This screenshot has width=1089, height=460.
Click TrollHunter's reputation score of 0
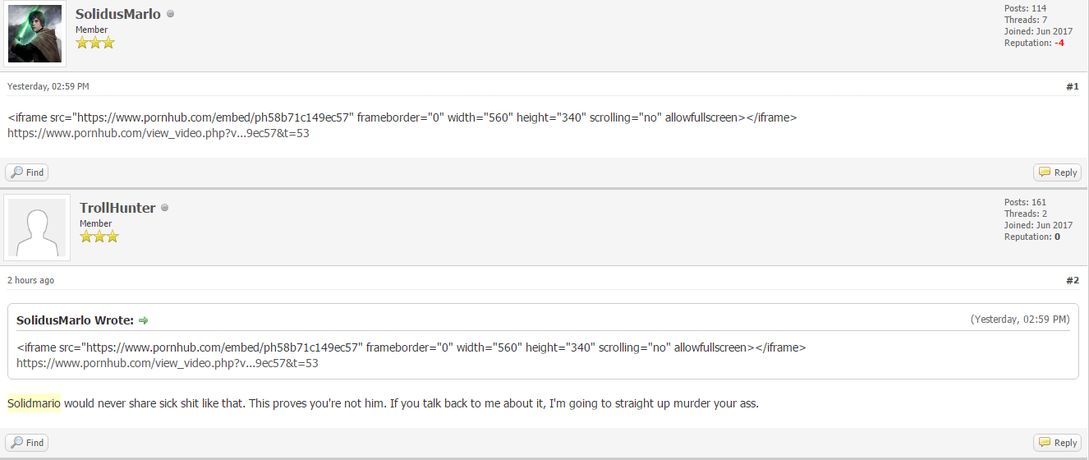click(x=1057, y=237)
